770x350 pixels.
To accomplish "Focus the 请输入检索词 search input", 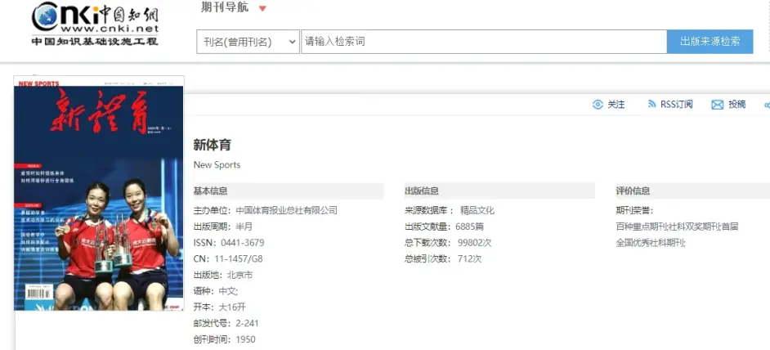I will [x=484, y=42].
